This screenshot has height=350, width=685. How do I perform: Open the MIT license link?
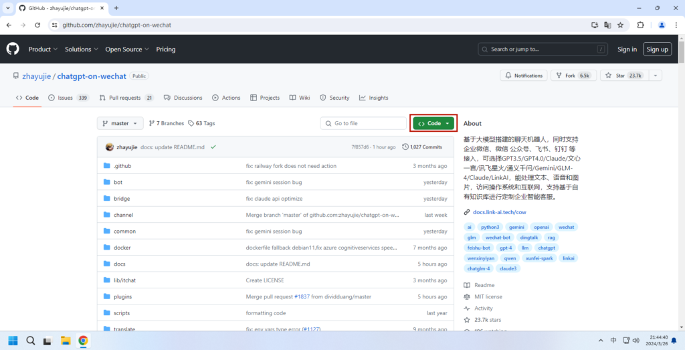click(x=488, y=296)
